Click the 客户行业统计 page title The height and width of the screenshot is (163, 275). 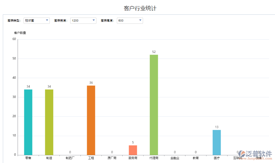141,8
